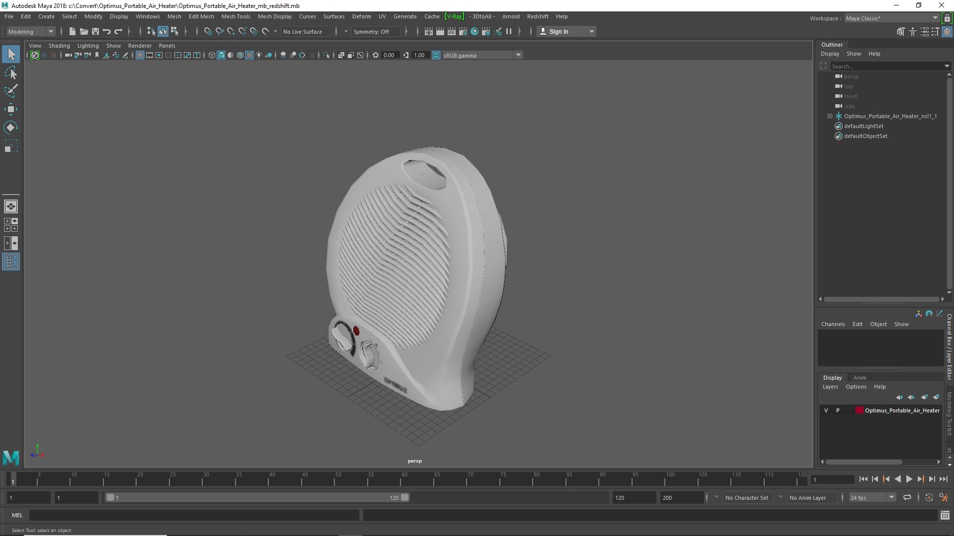The image size is (954, 536).
Task: Open the Symmetry: Off dropdown
Action: [375, 31]
